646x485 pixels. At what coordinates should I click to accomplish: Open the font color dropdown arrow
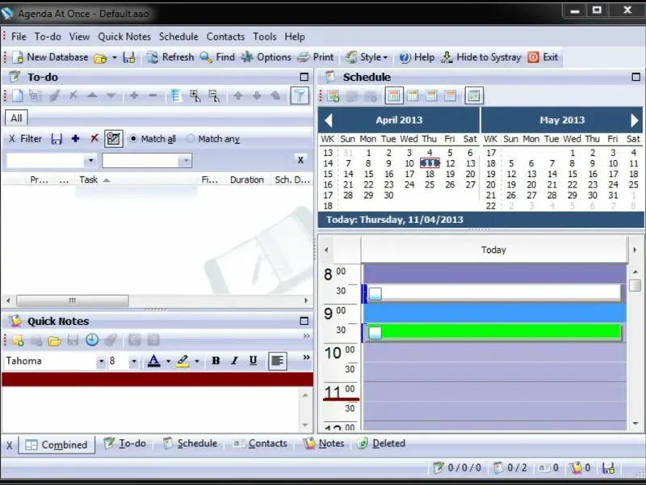click(168, 361)
